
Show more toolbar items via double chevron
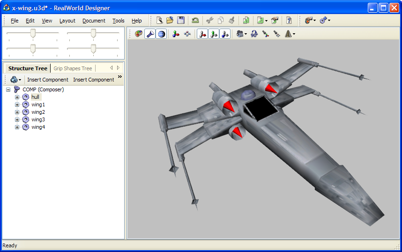pyautogui.click(x=120, y=77)
